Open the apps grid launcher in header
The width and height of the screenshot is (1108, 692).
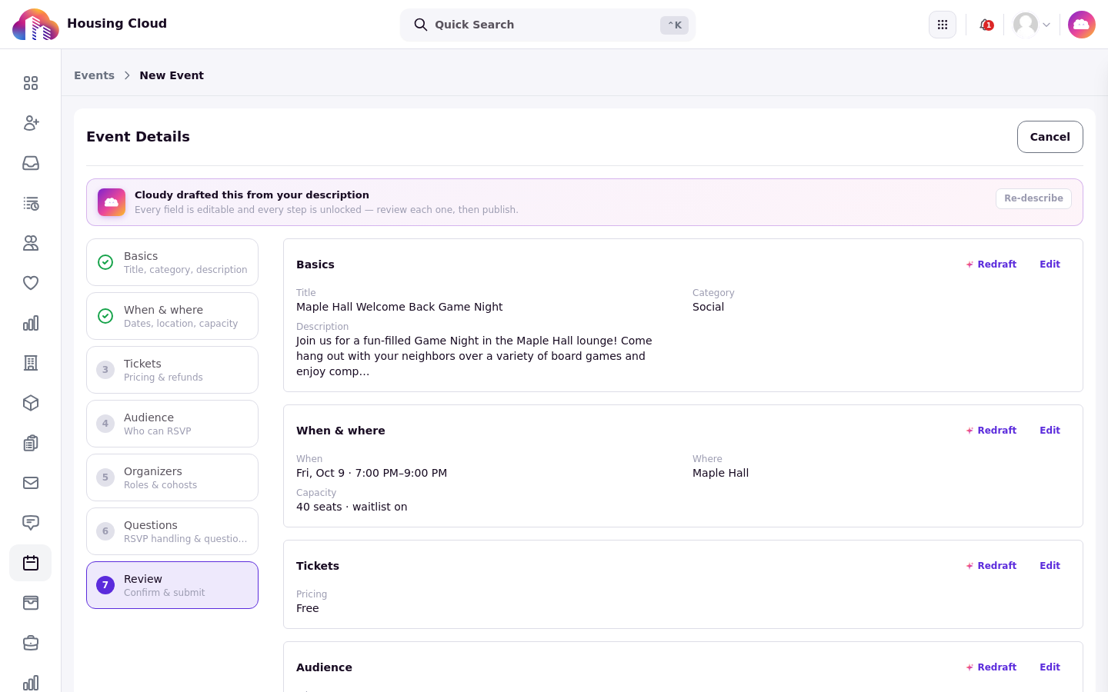tap(943, 25)
